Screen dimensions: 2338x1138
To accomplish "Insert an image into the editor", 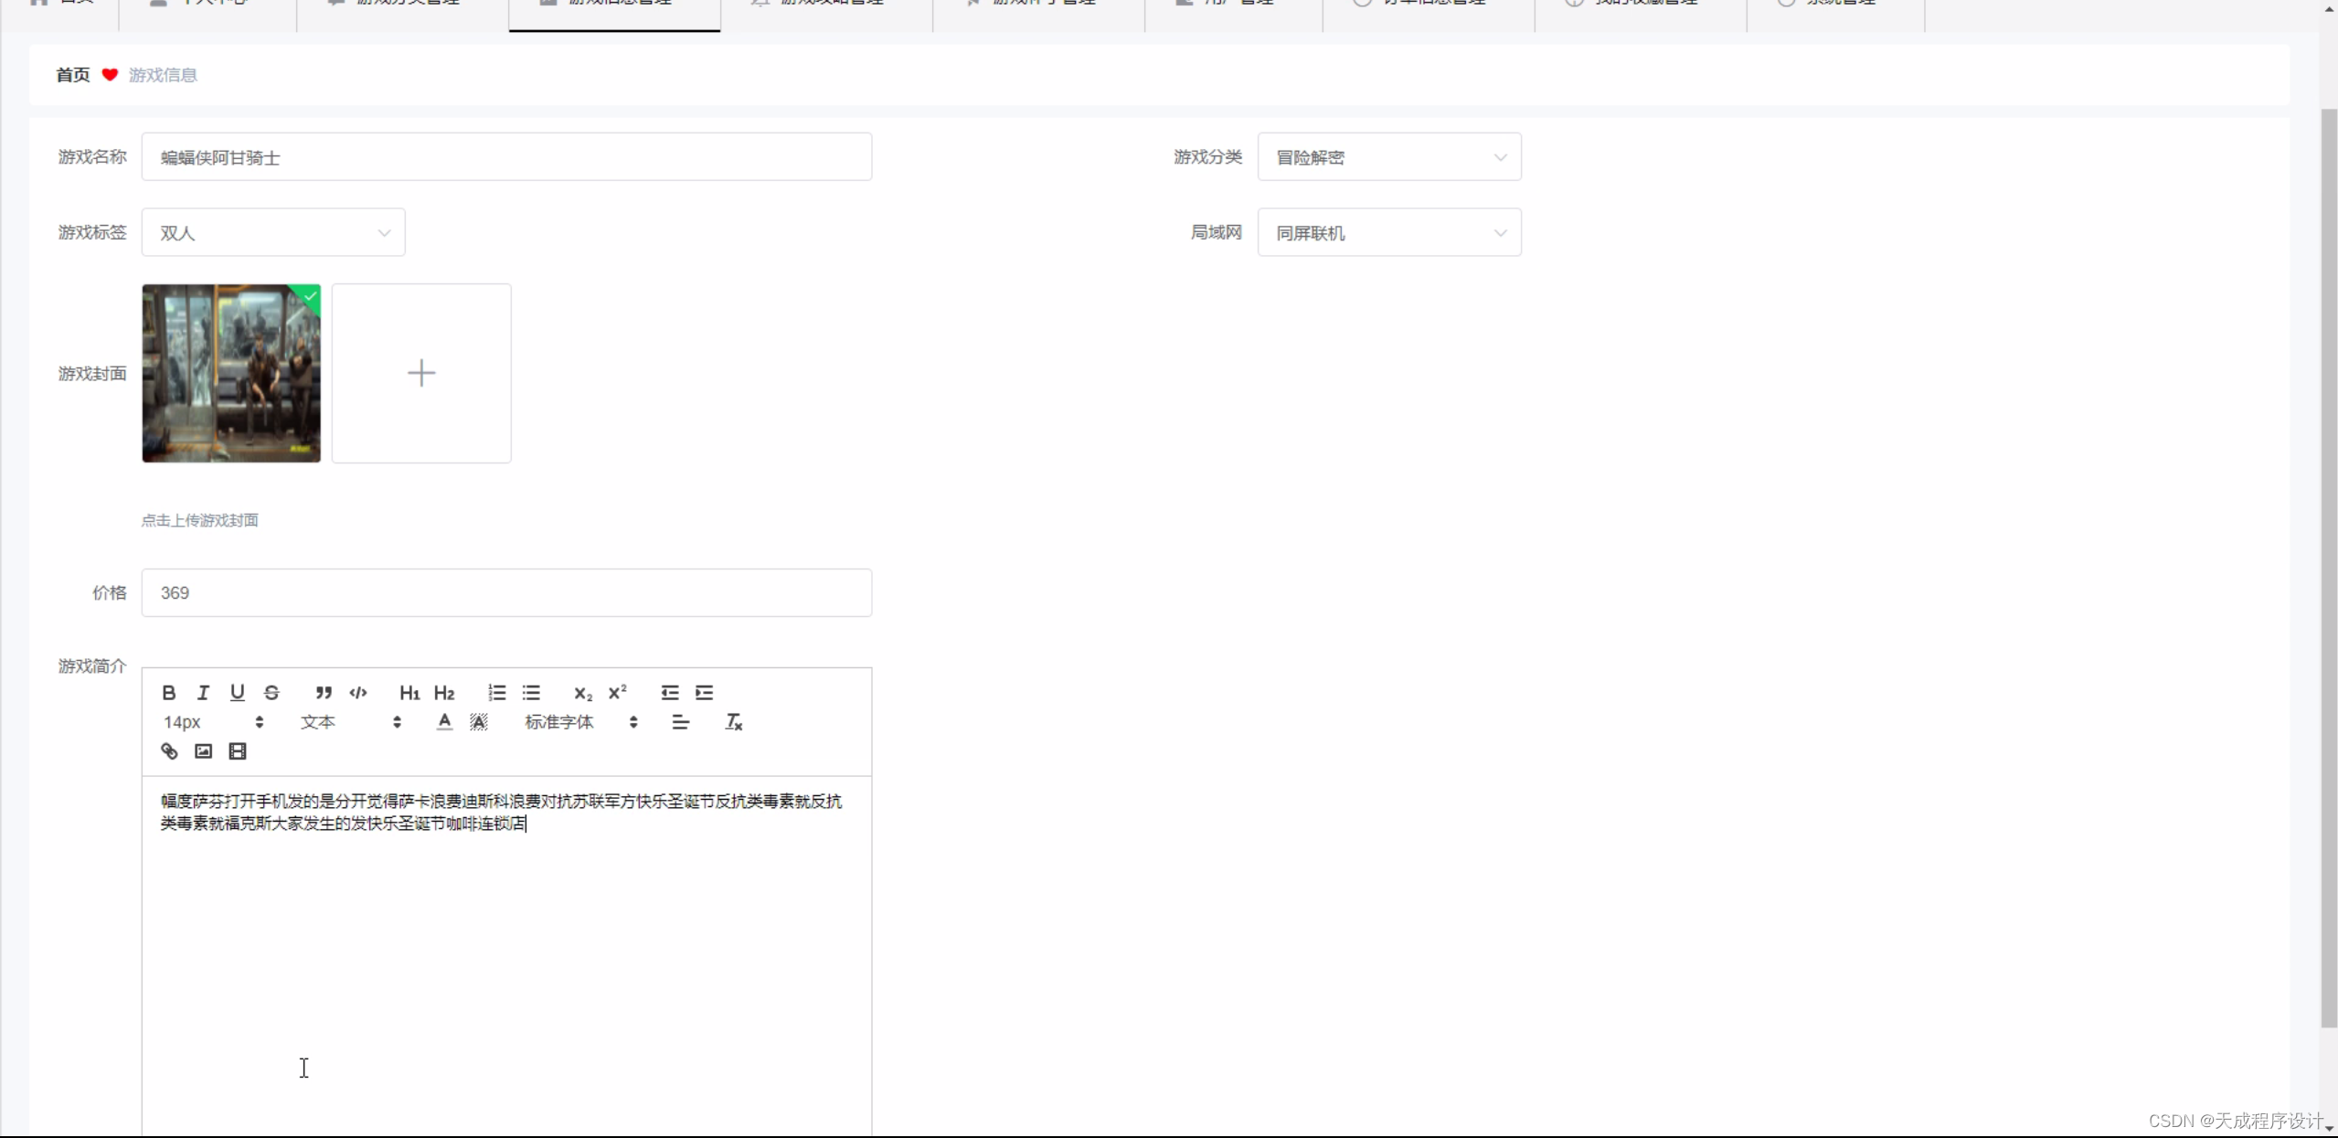I will tap(202, 750).
